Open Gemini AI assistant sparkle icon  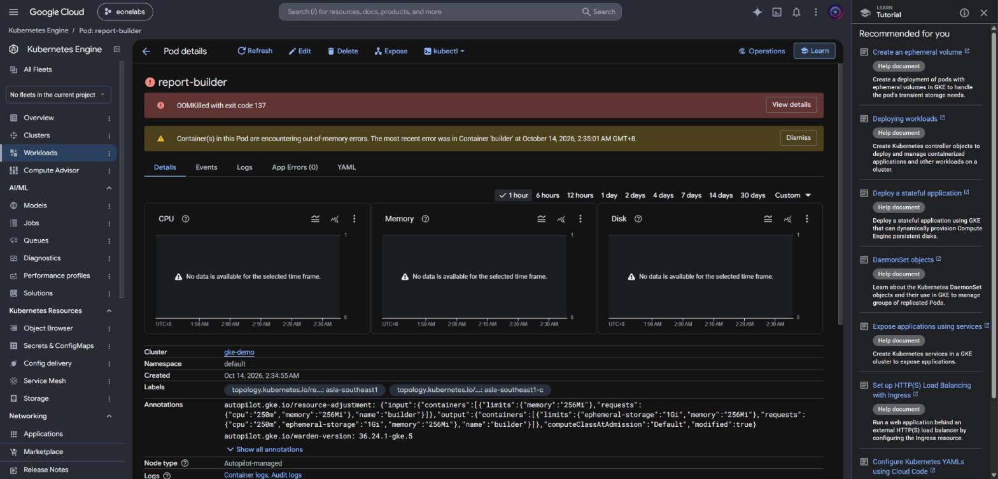(x=757, y=11)
